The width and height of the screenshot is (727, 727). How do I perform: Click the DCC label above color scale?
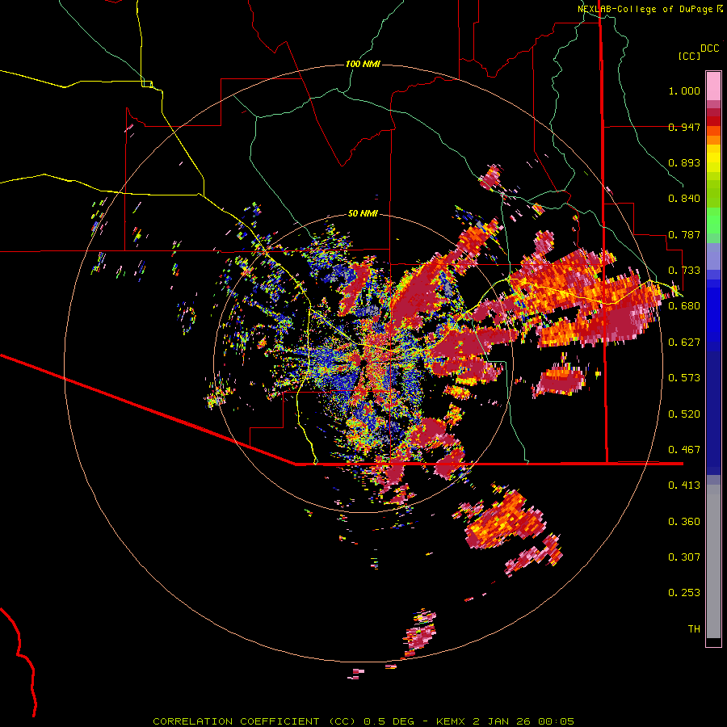tap(710, 48)
